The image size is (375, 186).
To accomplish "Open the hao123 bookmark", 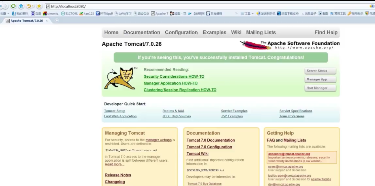I will pyautogui.click(x=87, y=14).
